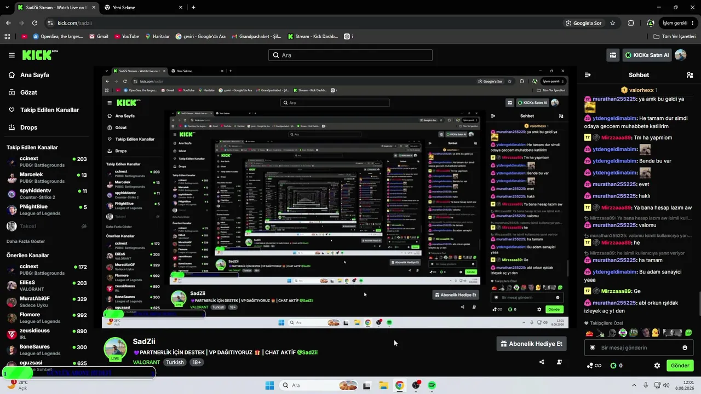This screenshot has width=701, height=394.
Task: Open PNightBlue channel in sidebar
Action: (x=47, y=210)
